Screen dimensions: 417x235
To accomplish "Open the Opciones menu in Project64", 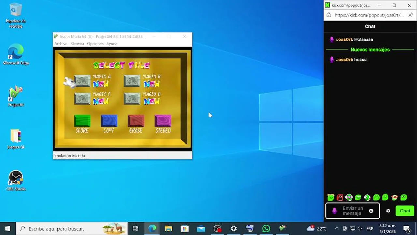I will (95, 44).
